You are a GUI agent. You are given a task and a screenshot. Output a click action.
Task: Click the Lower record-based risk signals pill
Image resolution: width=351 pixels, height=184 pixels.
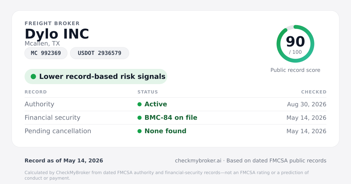[96, 77]
